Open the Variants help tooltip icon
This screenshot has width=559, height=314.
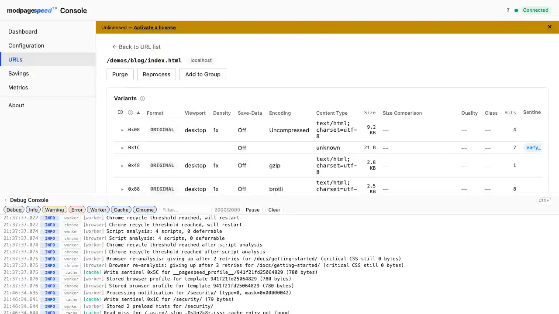(x=142, y=99)
